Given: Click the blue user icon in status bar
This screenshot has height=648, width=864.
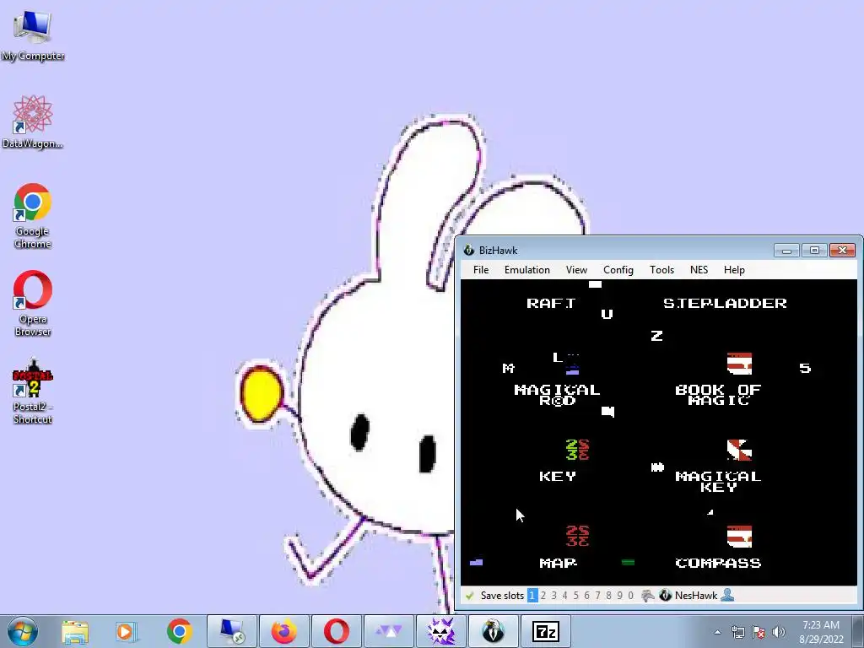Looking at the screenshot, I should click(x=727, y=595).
